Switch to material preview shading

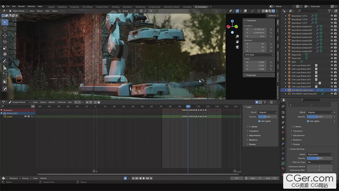point(270,11)
